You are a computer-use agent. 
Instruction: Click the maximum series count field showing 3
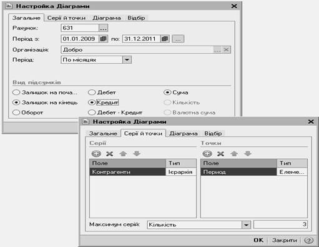point(280,224)
